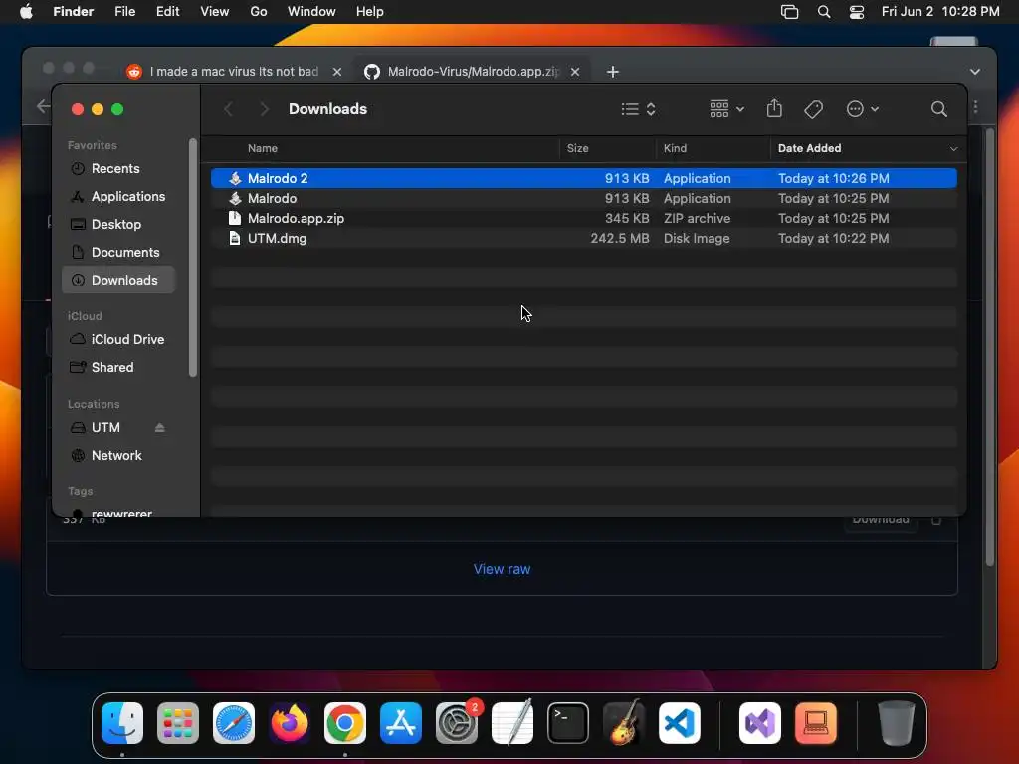Open iCloud Drive in the sidebar
This screenshot has width=1019, height=764.
coord(118,340)
